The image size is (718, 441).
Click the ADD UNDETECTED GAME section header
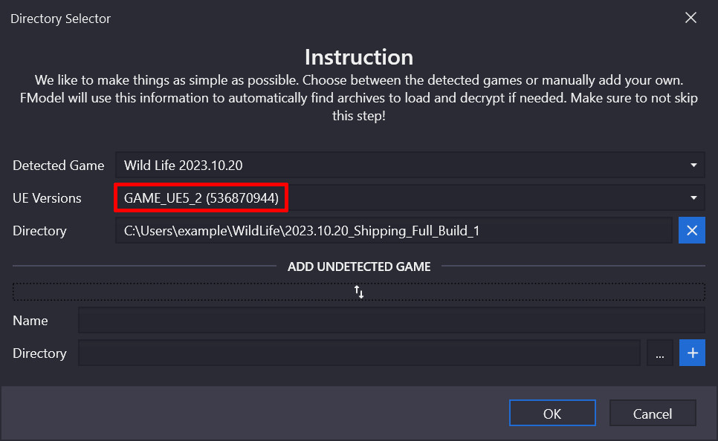click(x=359, y=266)
